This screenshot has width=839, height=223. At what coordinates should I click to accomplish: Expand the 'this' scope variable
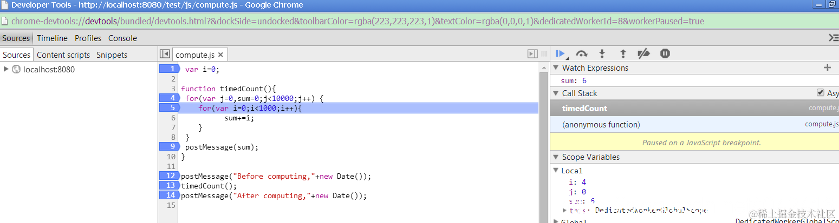pyautogui.click(x=565, y=211)
